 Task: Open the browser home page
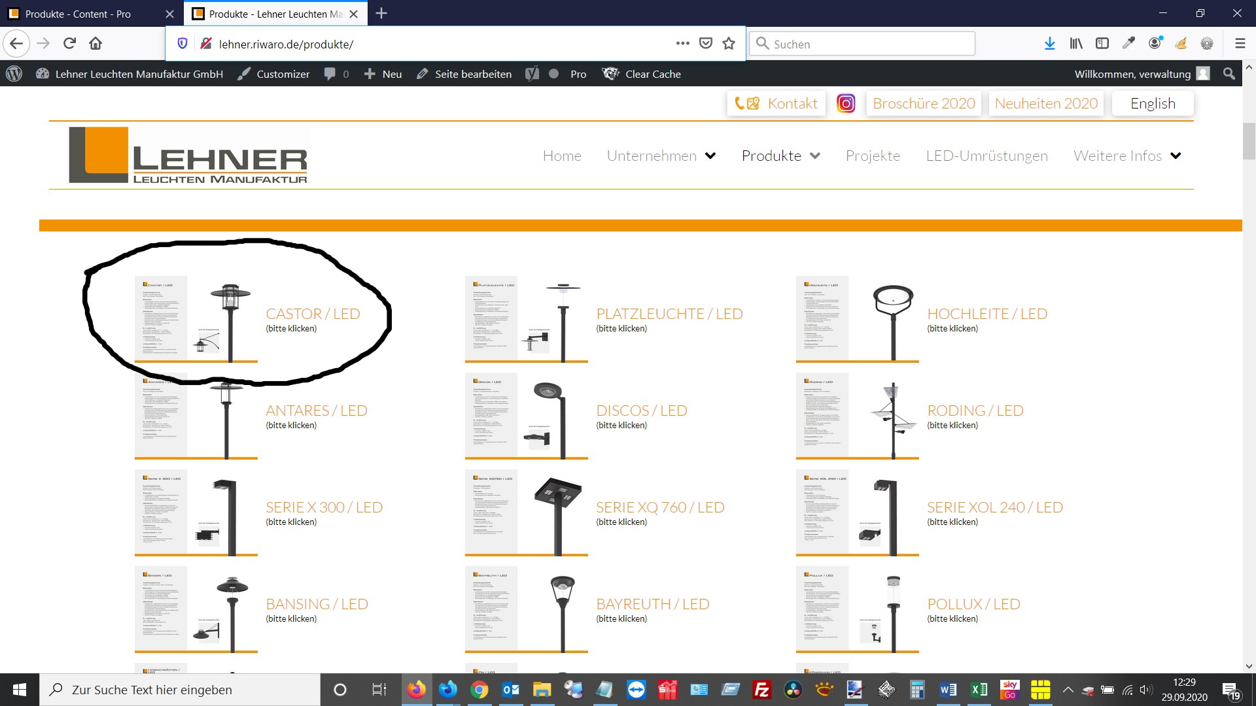click(x=96, y=44)
